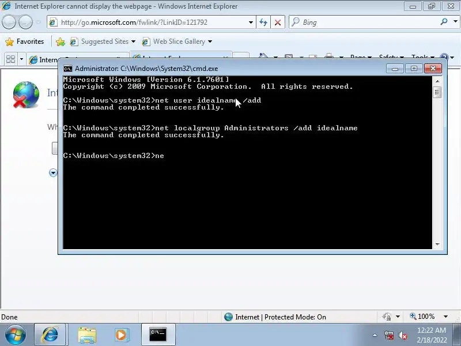This screenshot has width=461, height=346.
Task: Click the Internet Explorer title bar icon
Action: coord(6,6)
